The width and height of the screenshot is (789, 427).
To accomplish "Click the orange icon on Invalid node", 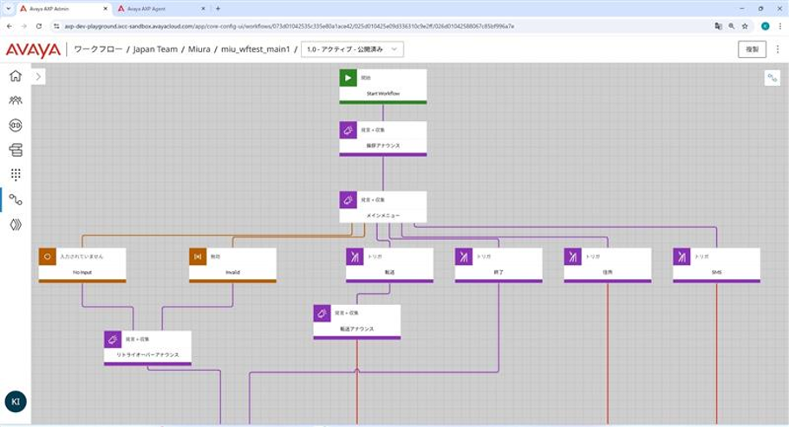I will (198, 256).
